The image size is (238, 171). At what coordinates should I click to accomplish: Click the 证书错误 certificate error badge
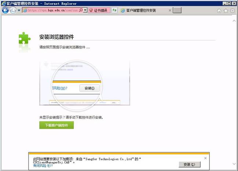coord(98,10)
